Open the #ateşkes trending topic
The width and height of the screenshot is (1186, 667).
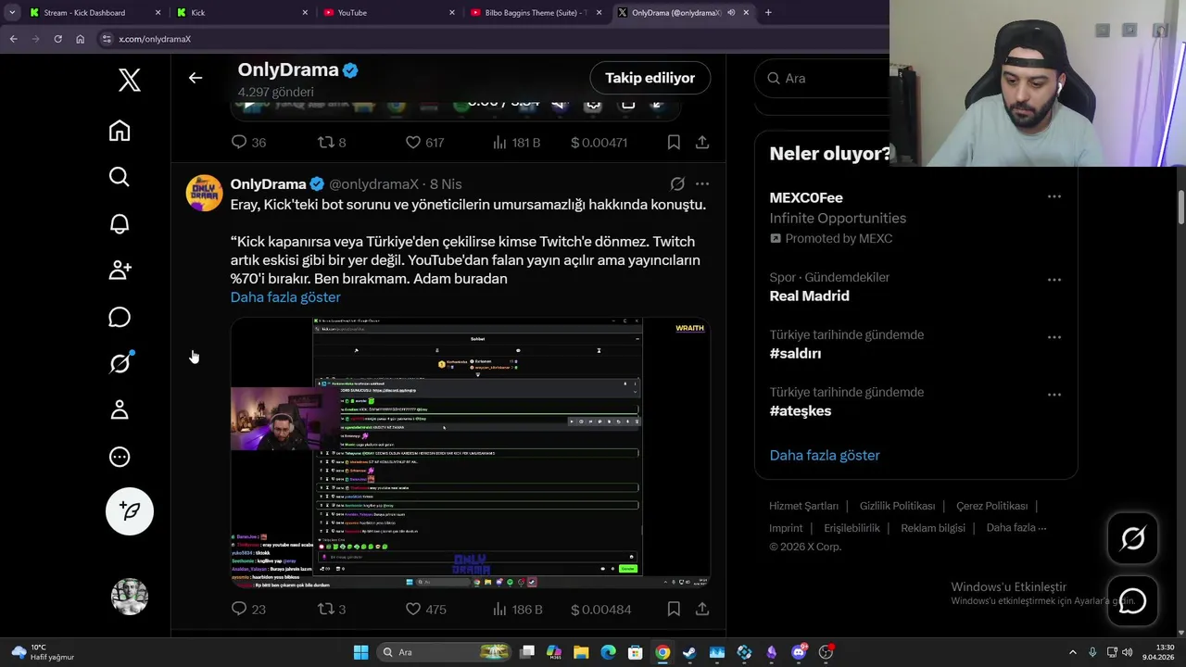801,411
